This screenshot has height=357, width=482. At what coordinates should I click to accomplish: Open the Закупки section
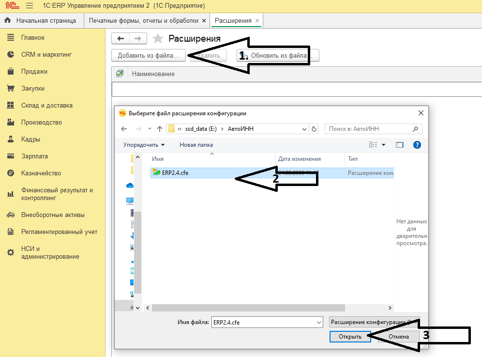(x=32, y=88)
